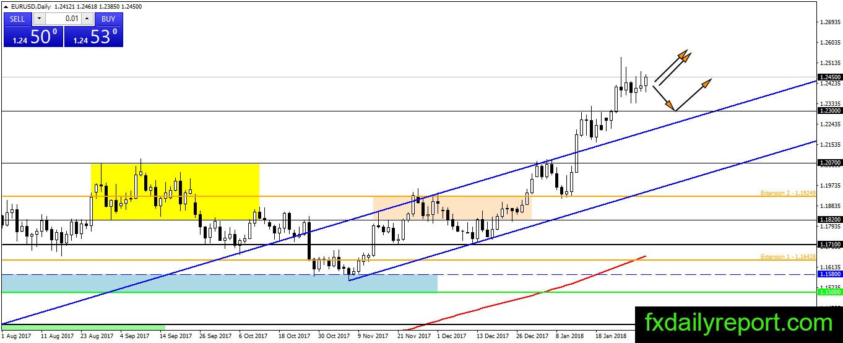This screenshot has height=343, width=843.
Task: Click the '1 Aug 2017' date label
Action: click(x=16, y=336)
